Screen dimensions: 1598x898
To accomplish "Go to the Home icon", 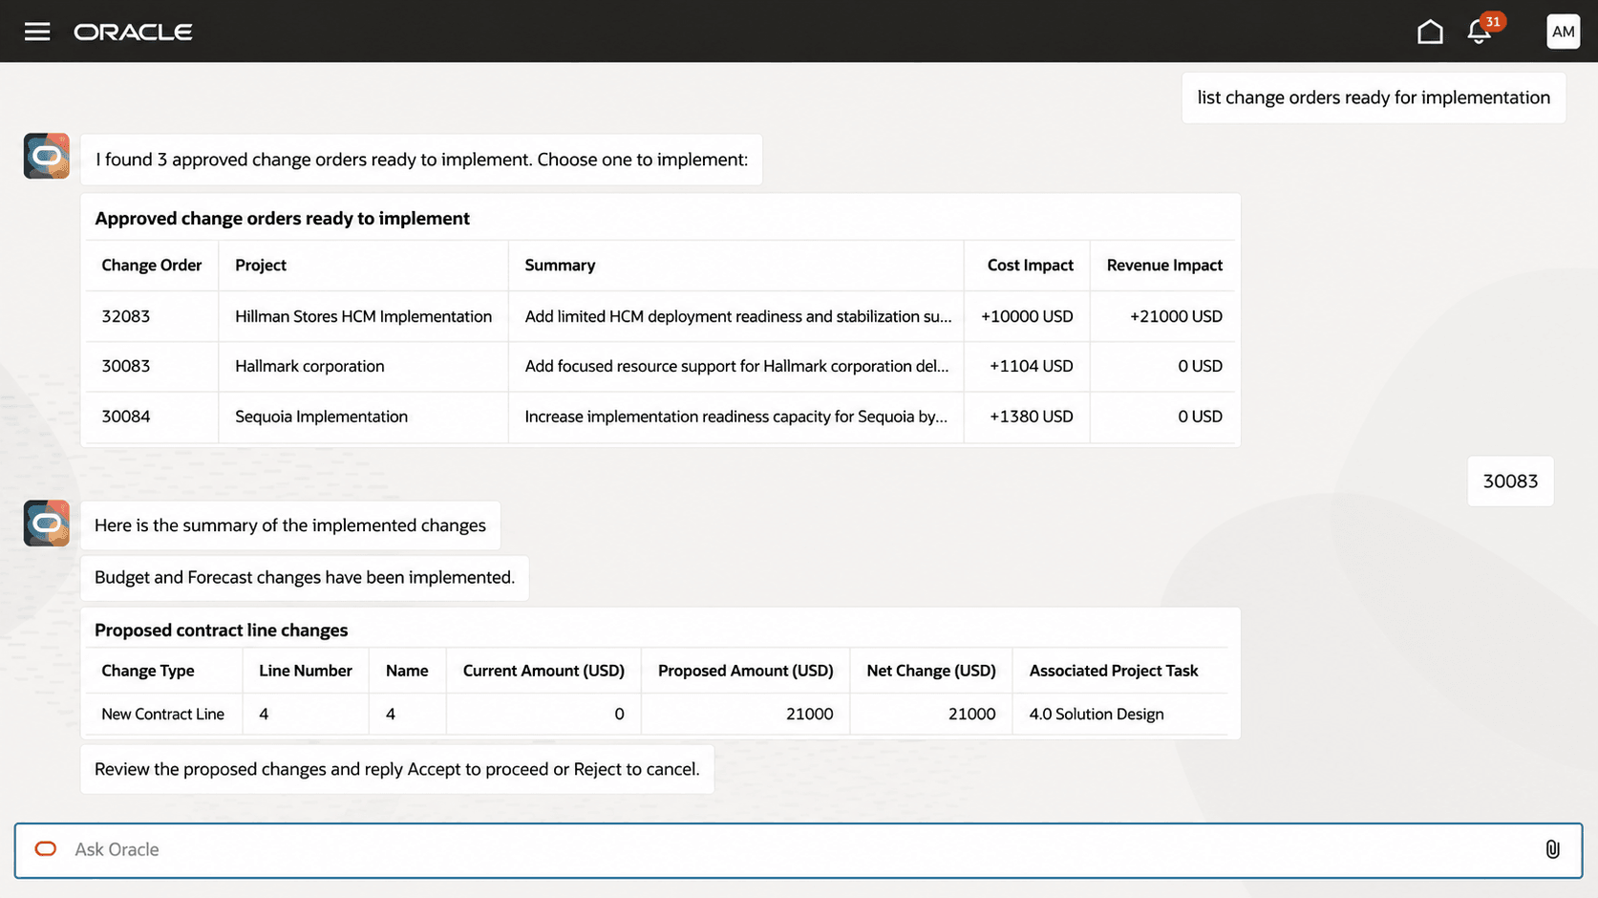I will pyautogui.click(x=1430, y=32).
